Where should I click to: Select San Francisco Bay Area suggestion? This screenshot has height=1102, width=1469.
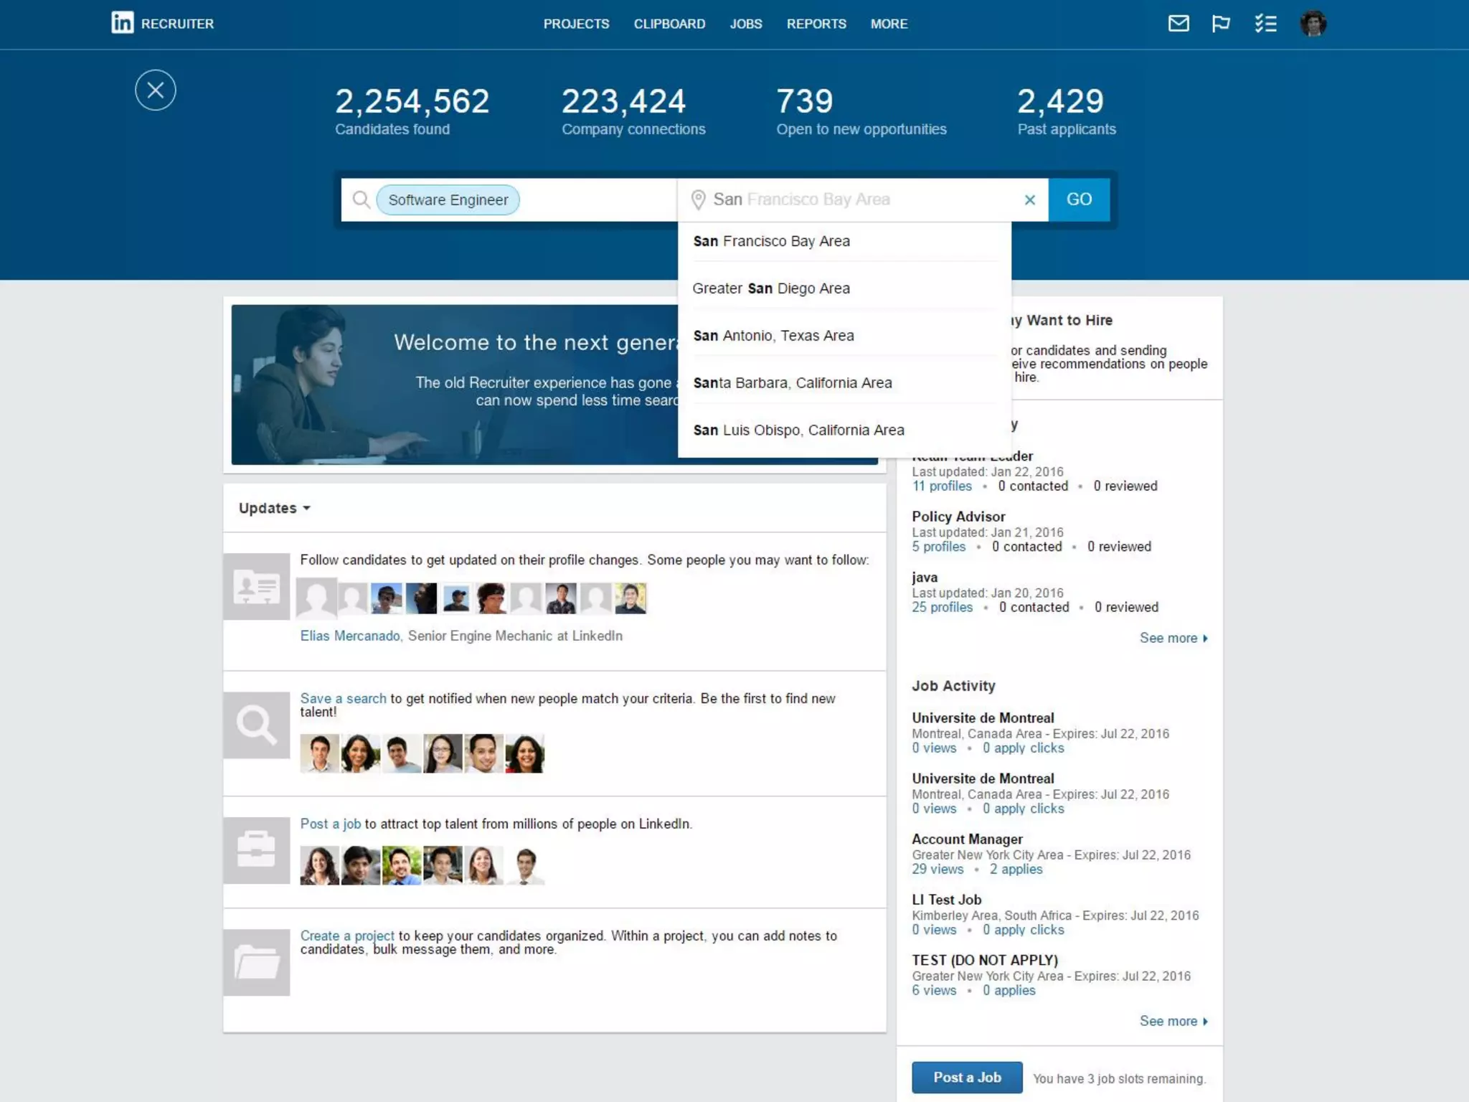coord(844,242)
